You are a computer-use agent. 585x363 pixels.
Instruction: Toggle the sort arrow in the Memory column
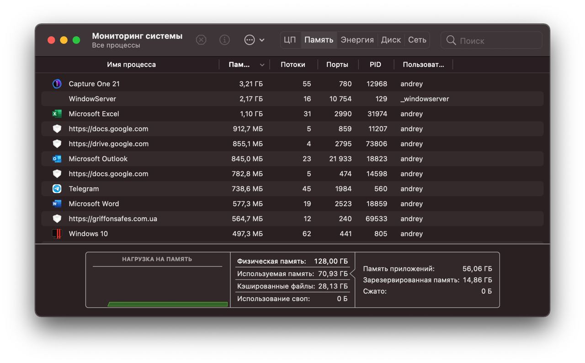(262, 65)
